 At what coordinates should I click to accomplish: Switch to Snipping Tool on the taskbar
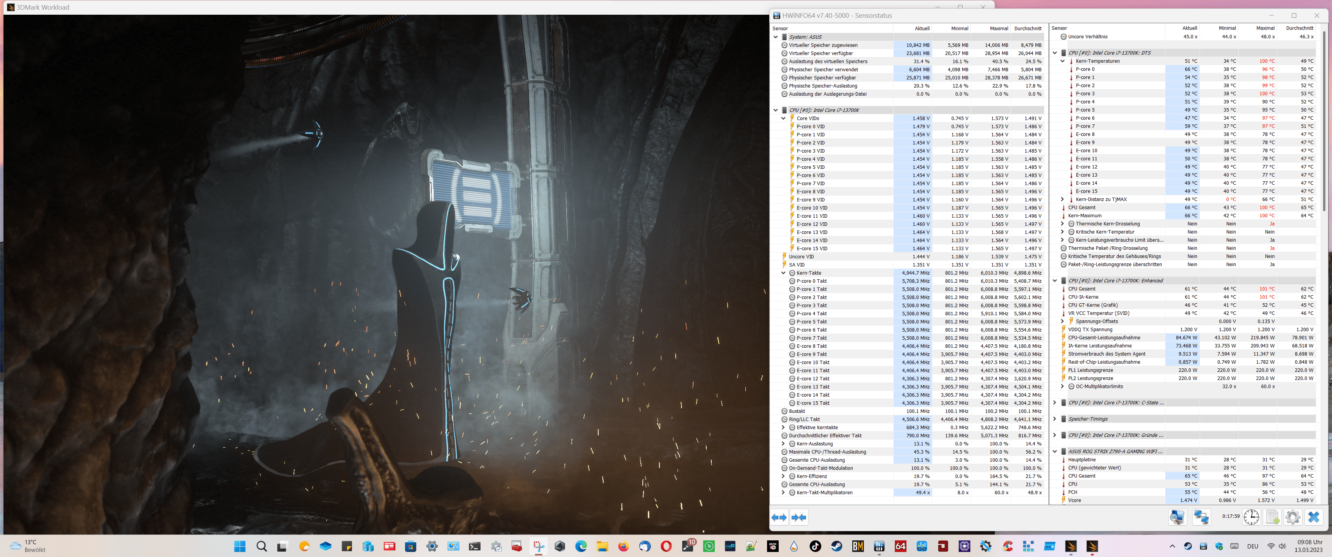pyautogui.click(x=539, y=546)
